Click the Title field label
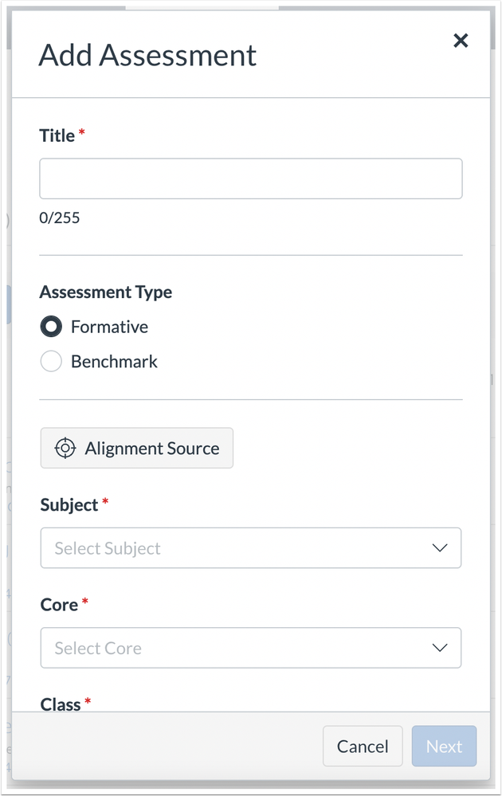The height and width of the screenshot is (796, 502). pos(57,135)
